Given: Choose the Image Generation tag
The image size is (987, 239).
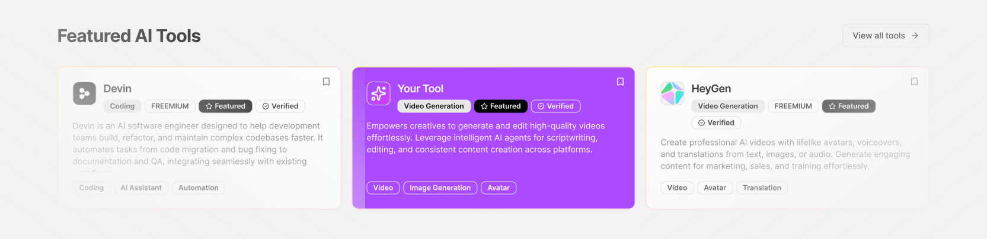Looking at the screenshot, I should [440, 188].
